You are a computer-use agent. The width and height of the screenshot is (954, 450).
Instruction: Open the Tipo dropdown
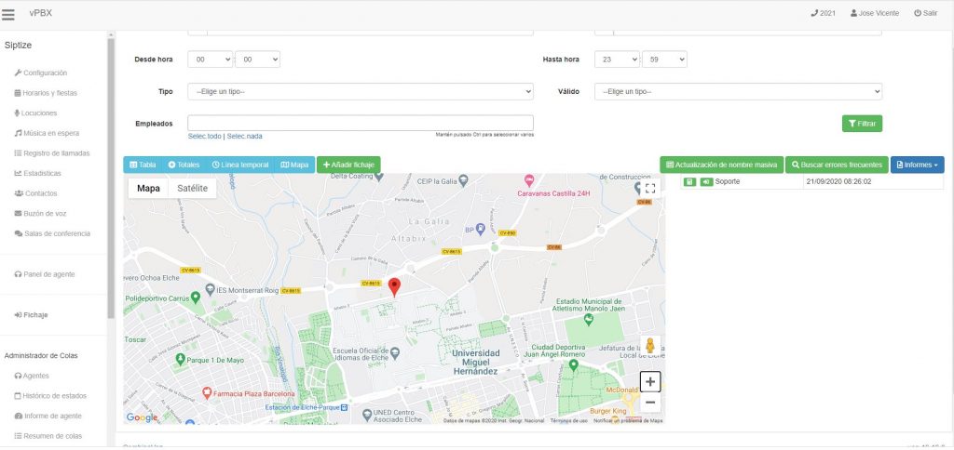(360, 92)
